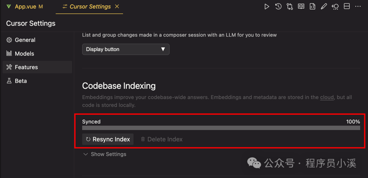Go to the Models settings section
This screenshot has width=368, height=178.
[24, 53]
